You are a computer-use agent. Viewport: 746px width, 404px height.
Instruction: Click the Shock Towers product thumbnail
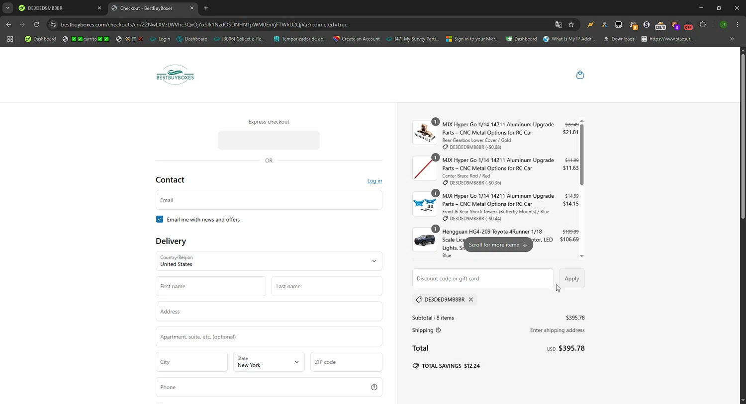(x=425, y=204)
